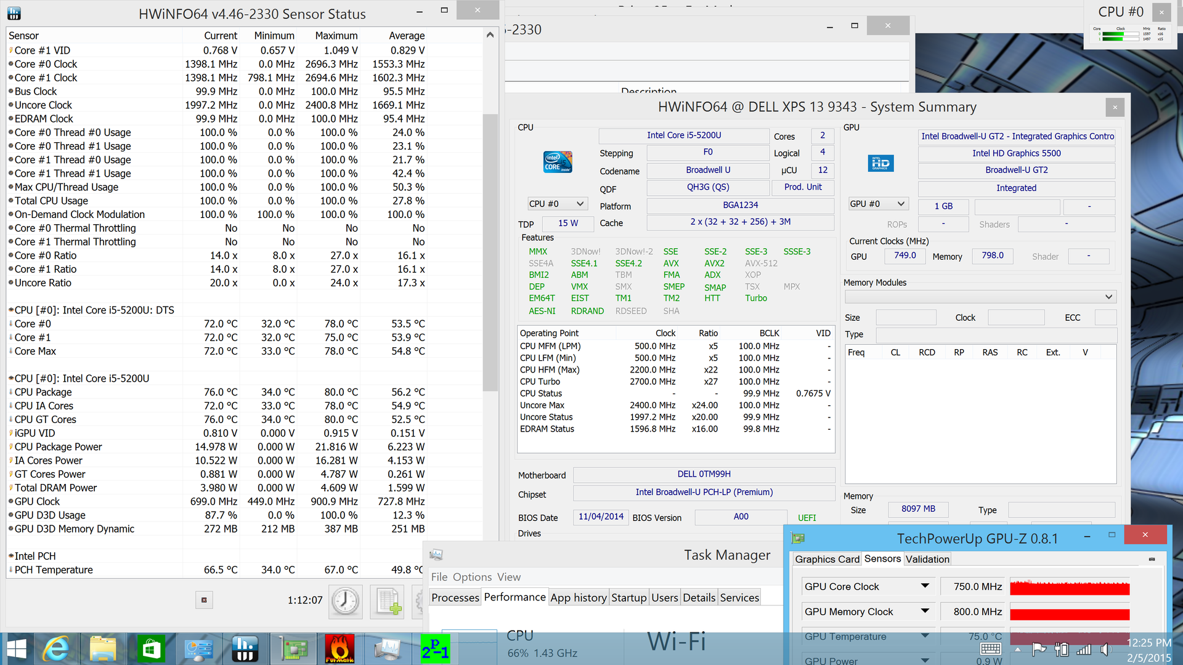Click the Maximum column header
The image size is (1183, 665).
coord(336,36)
